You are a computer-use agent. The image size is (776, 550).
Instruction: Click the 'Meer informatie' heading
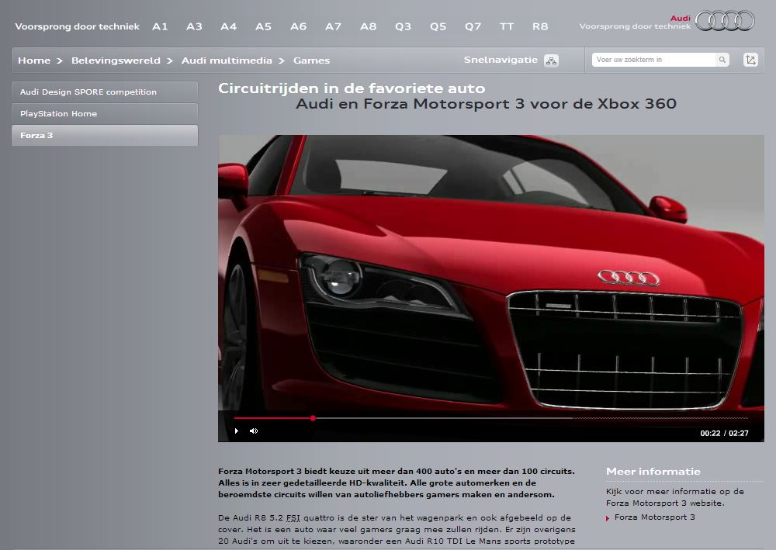click(x=653, y=472)
